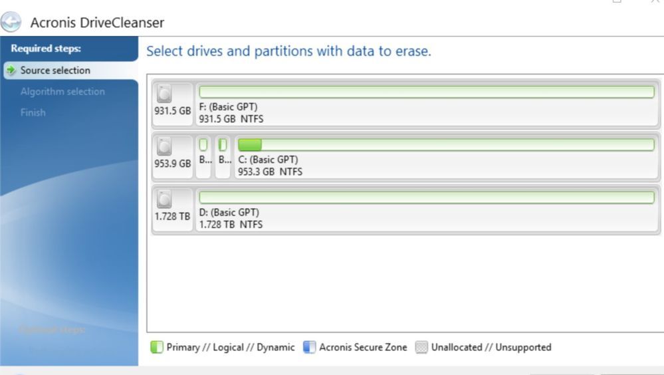Jump to the Finish step

coord(33,112)
